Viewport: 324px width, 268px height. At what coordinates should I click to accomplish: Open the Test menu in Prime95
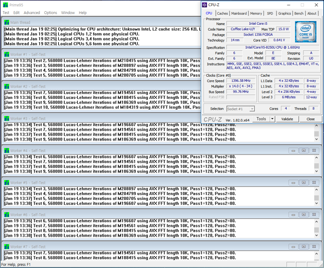point(6,12)
